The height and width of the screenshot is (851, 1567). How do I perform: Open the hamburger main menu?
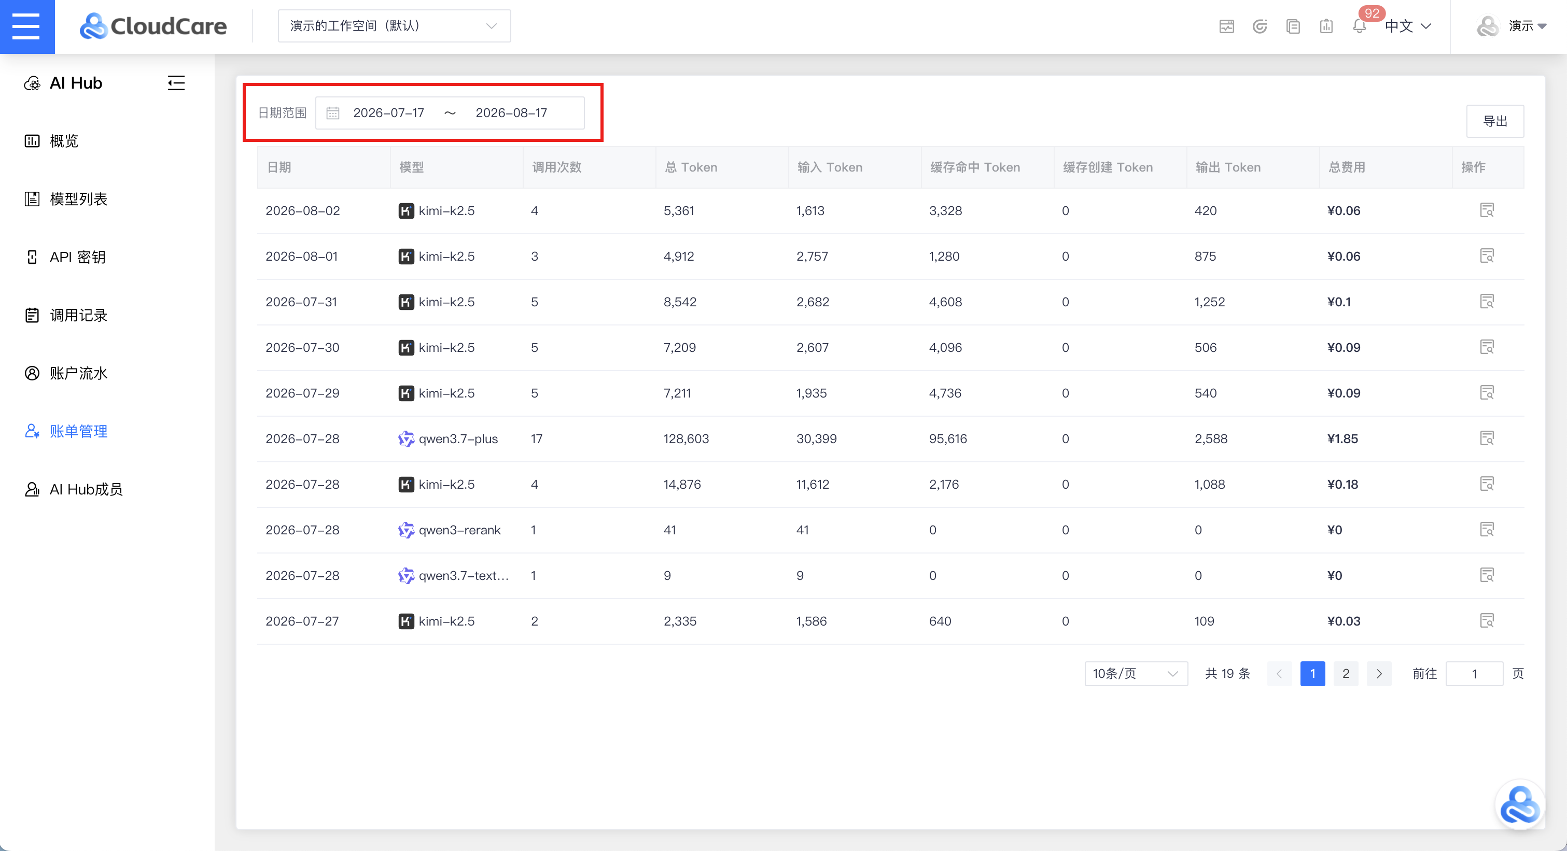tap(26, 26)
